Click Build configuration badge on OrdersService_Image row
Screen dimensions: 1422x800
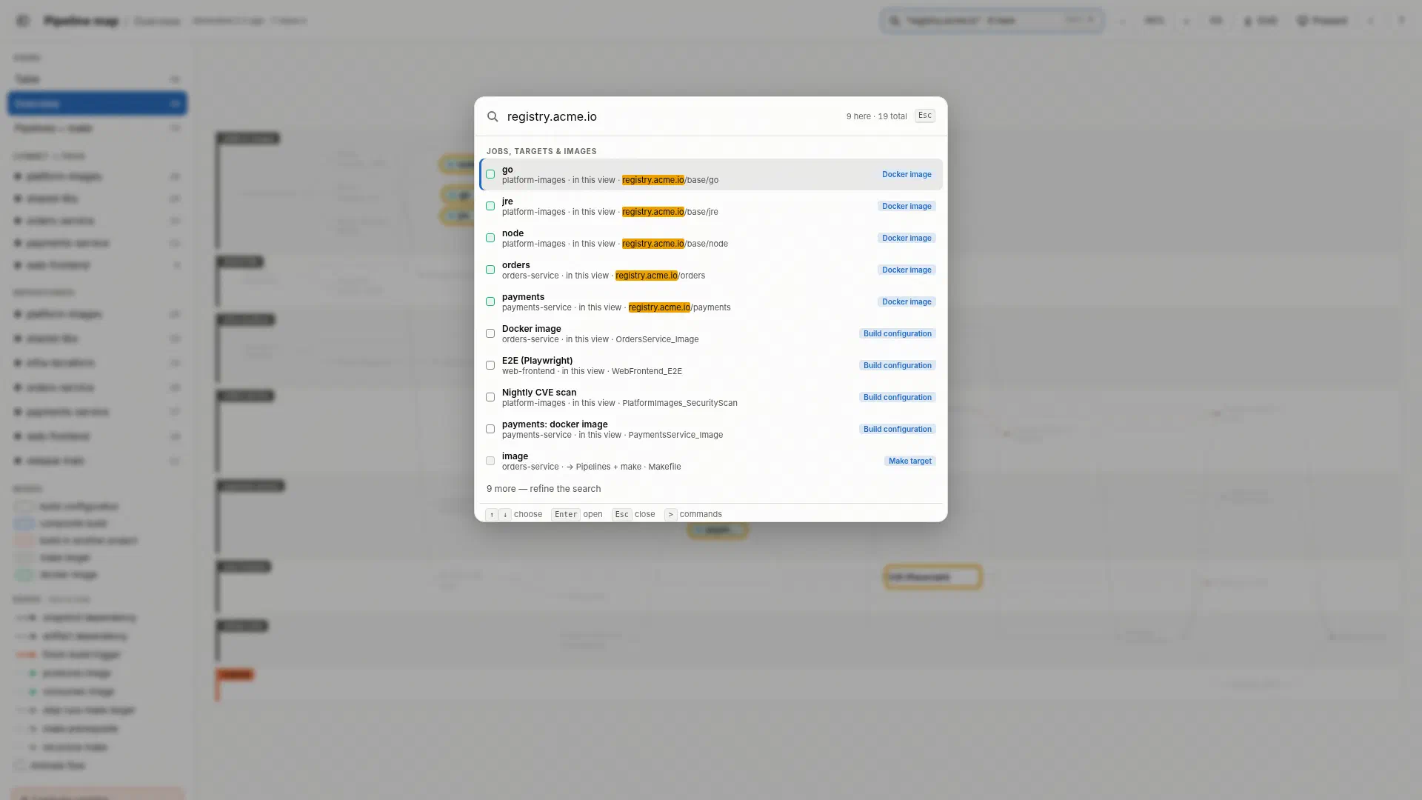pyautogui.click(x=898, y=334)
